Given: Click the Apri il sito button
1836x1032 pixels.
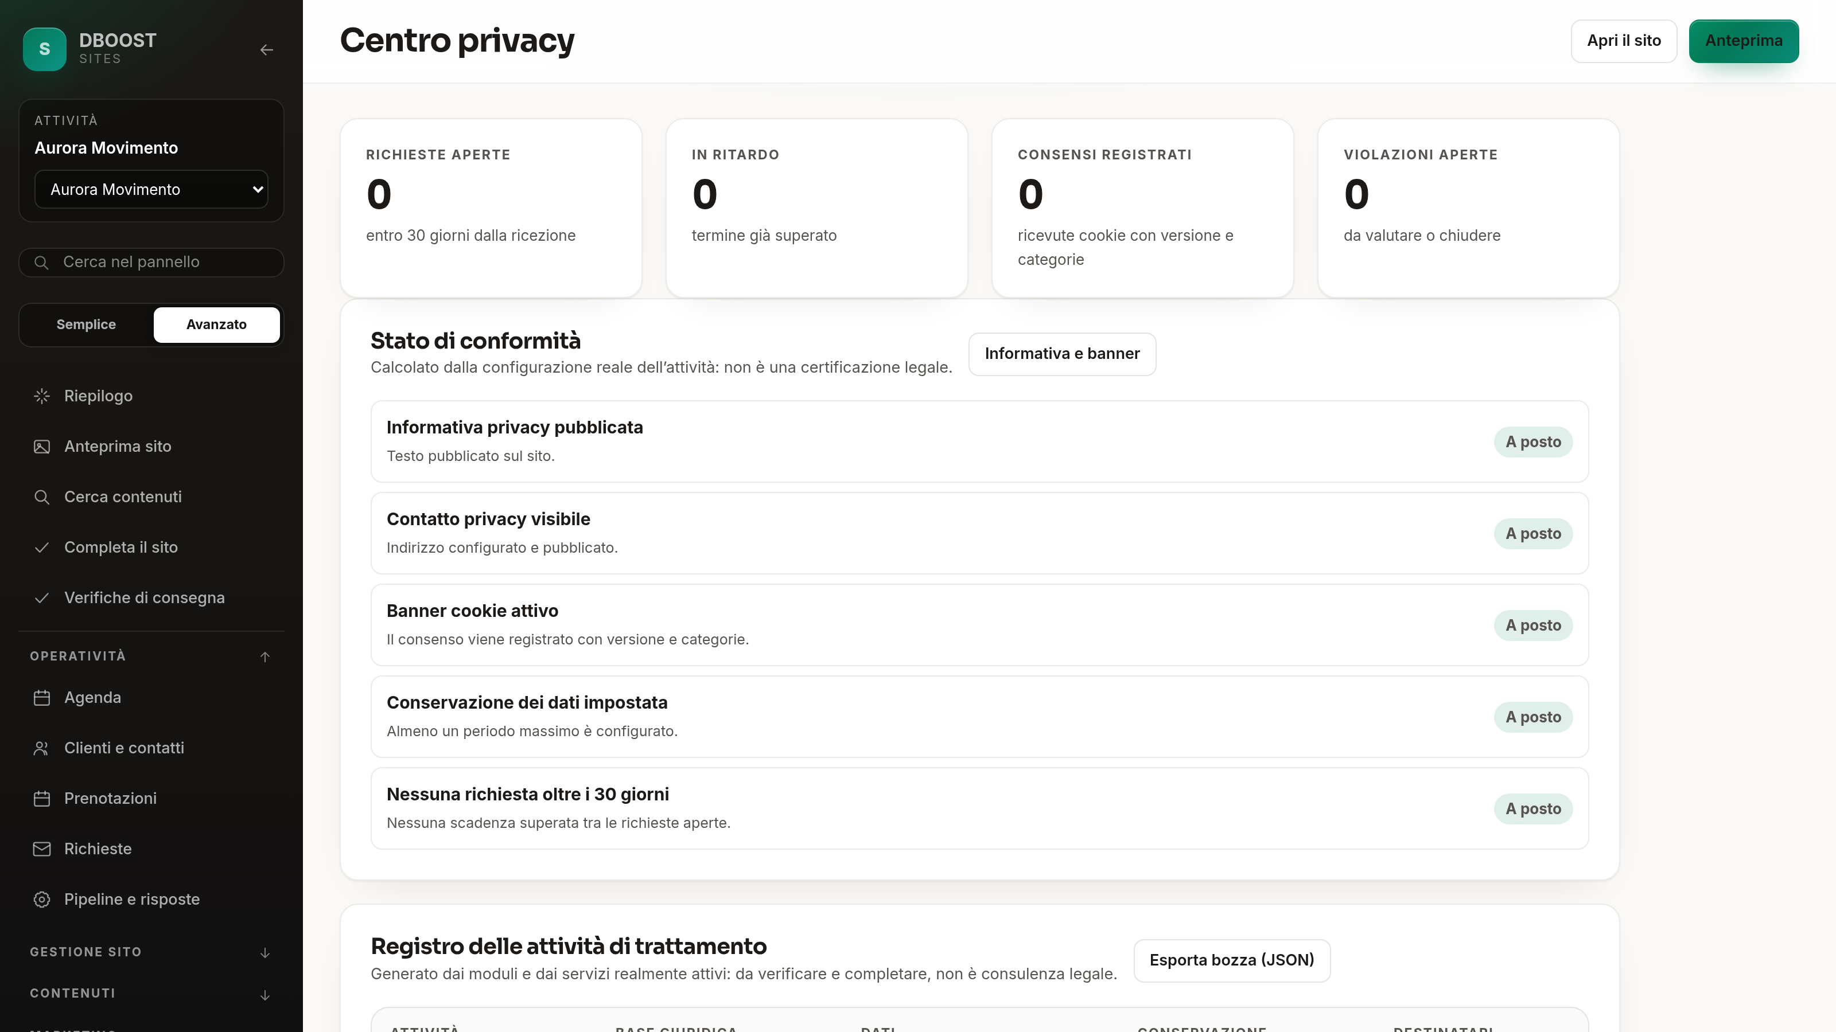Looking at the screenshot, I should pos(1624,41).
